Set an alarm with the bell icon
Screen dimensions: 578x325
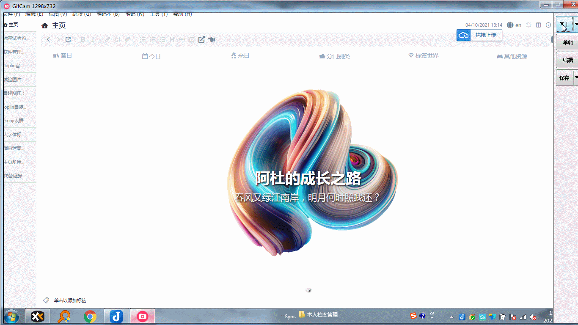pyautogui.click(x=528, y=25)
